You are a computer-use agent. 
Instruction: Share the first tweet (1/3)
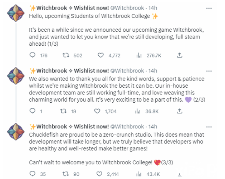179,55
